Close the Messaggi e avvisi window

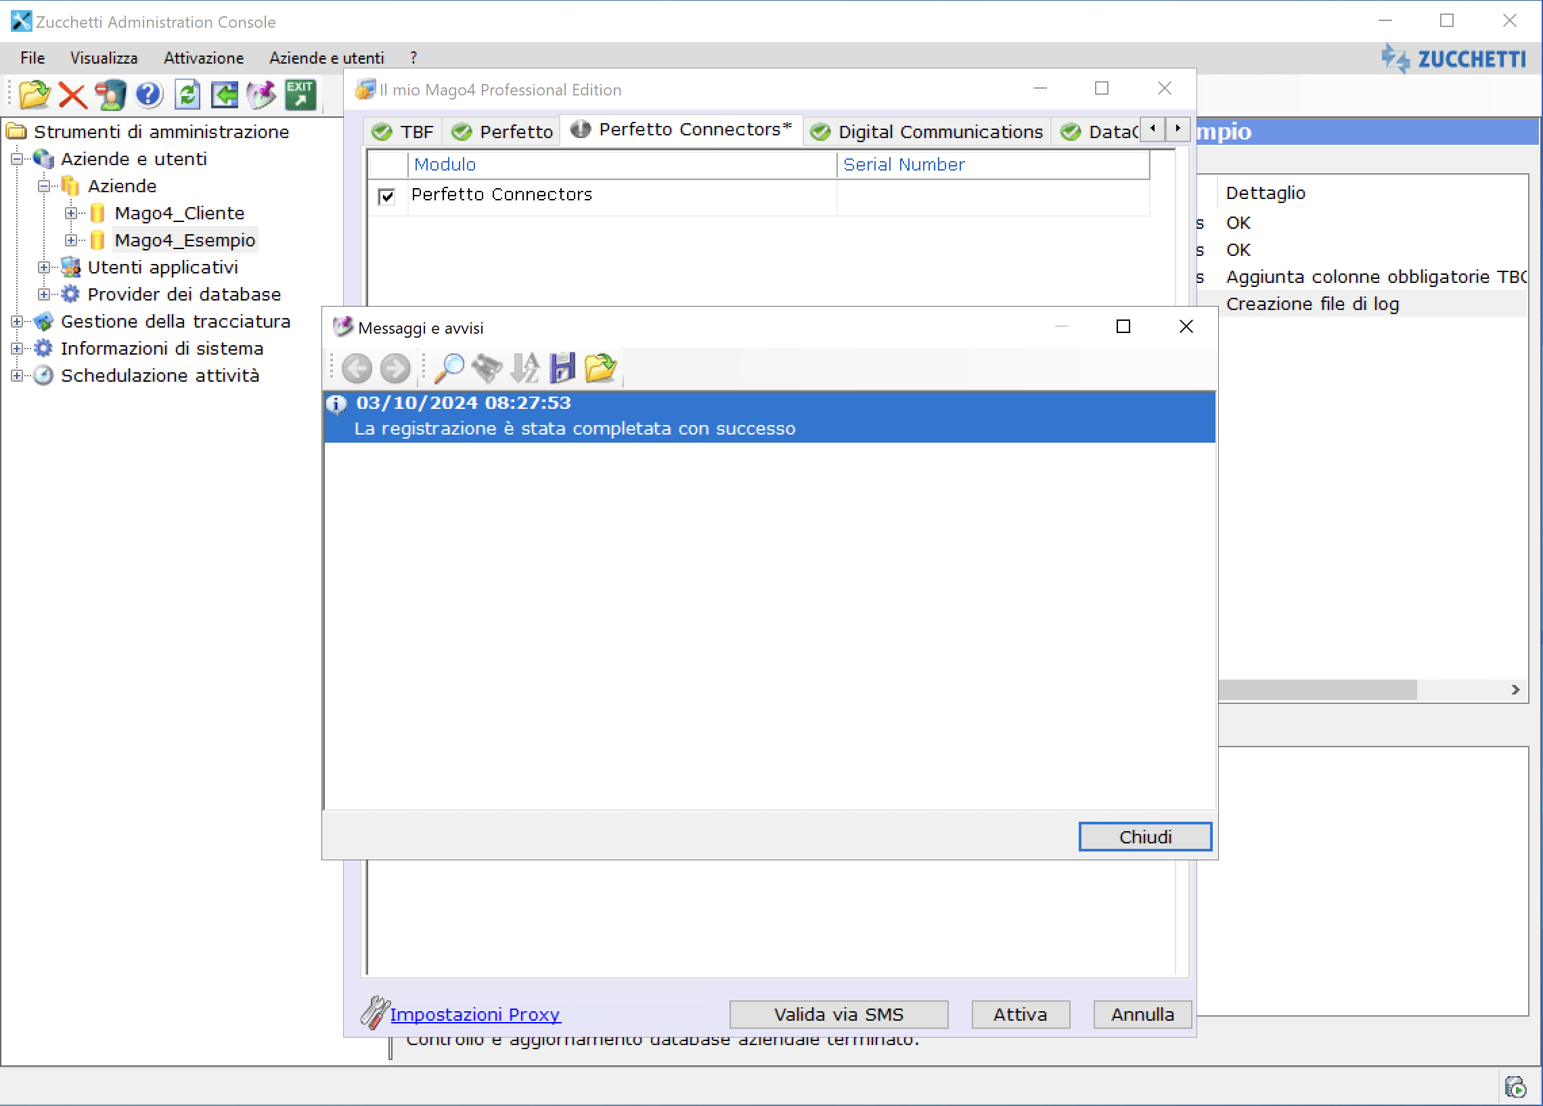tap(1186, 327)
